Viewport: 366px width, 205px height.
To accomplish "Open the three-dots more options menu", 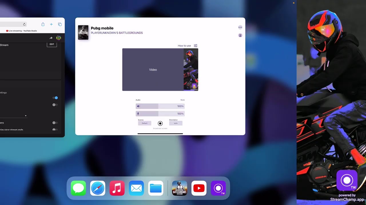I will (x=240, y=27).
